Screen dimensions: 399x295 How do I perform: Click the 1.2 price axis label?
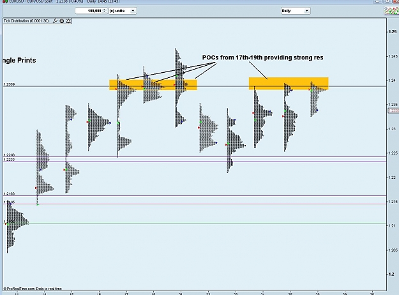(392, 274)
